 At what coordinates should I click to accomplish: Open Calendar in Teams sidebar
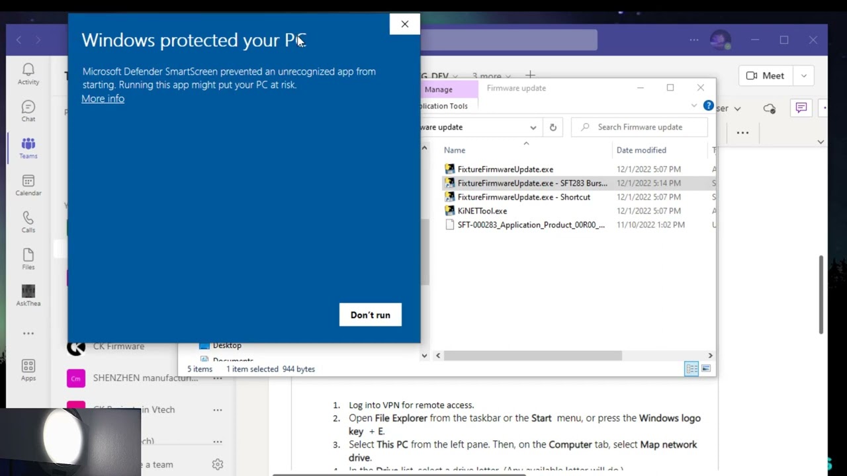28,185
